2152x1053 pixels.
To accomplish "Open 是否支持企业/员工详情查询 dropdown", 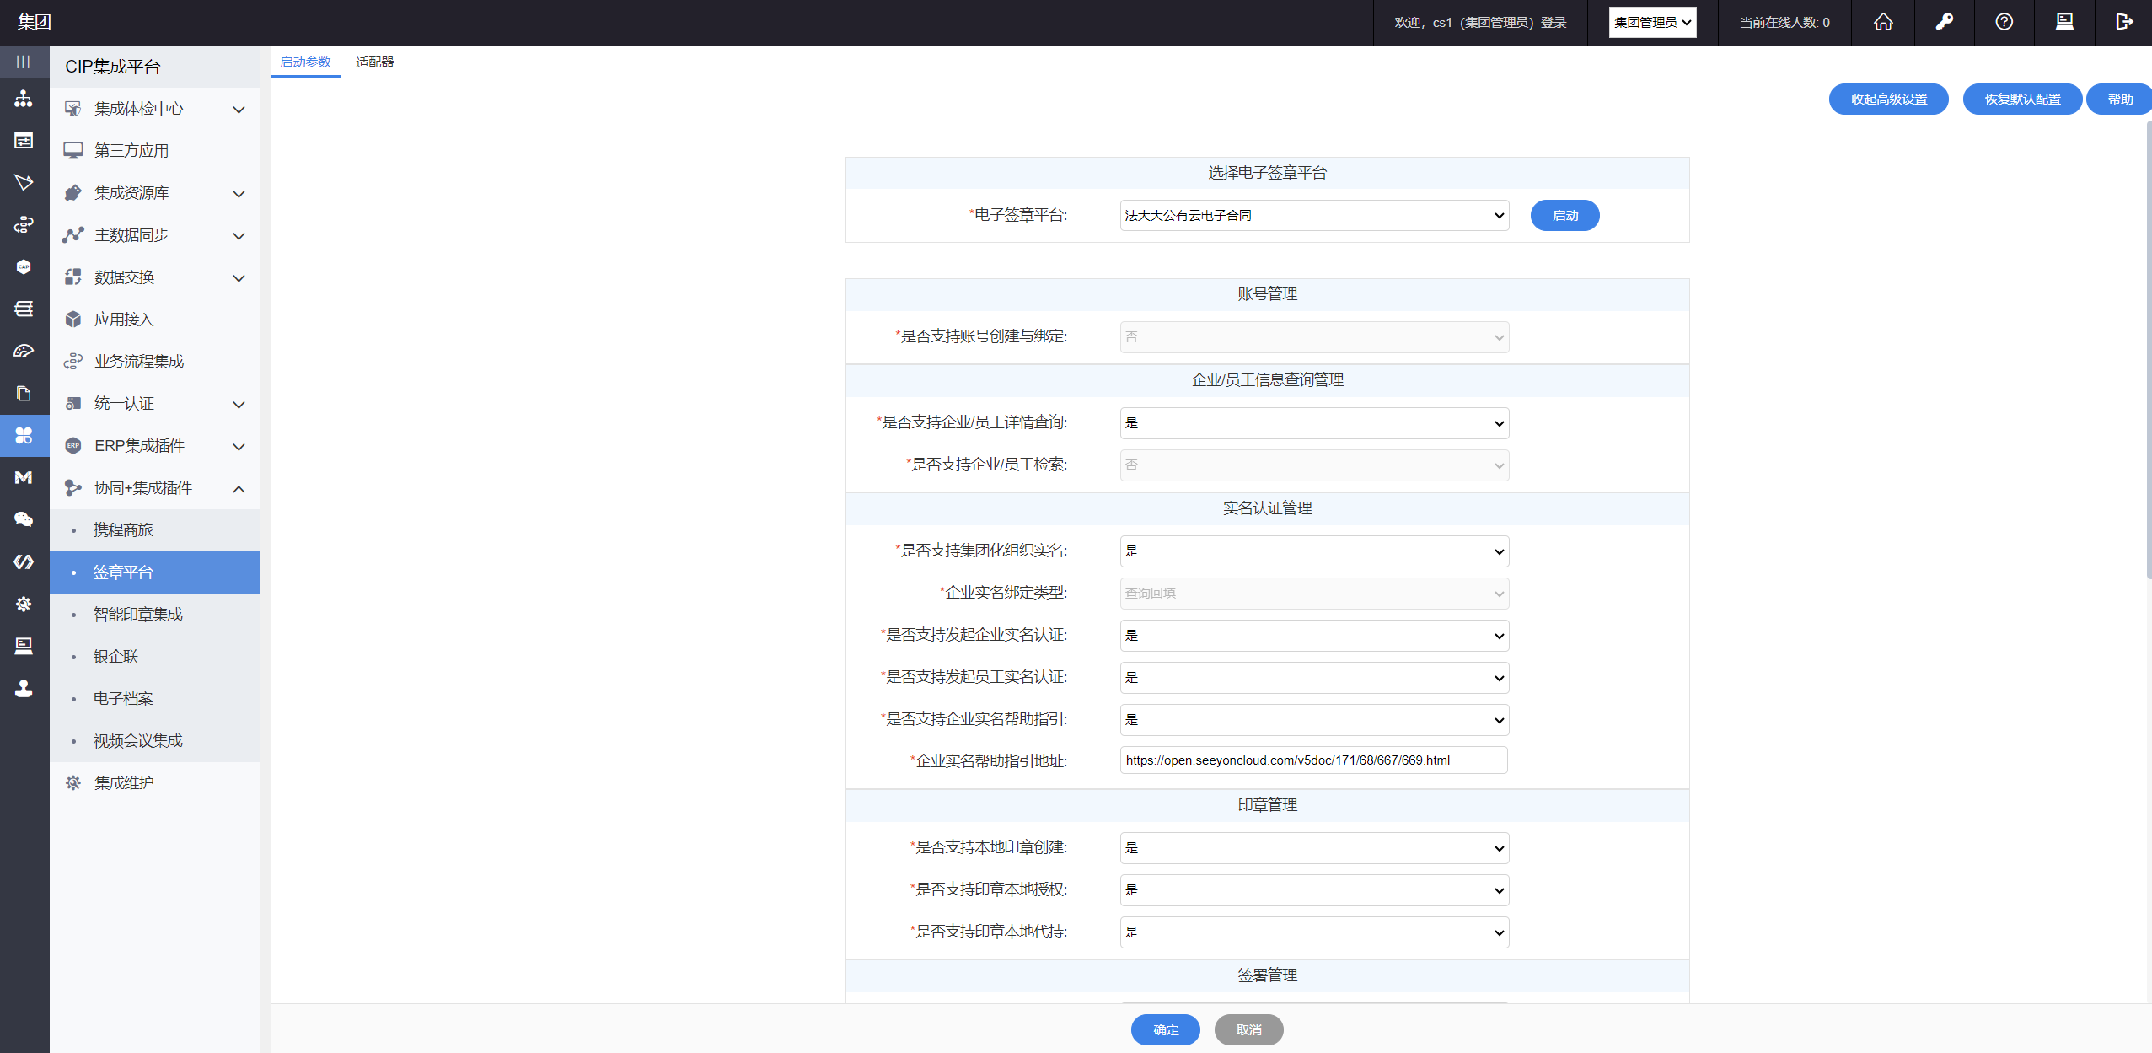I will pyautogui.click(x=1313, y=423).
